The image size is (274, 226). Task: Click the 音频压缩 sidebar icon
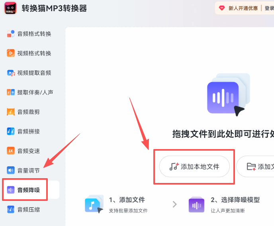click(11, 209)
